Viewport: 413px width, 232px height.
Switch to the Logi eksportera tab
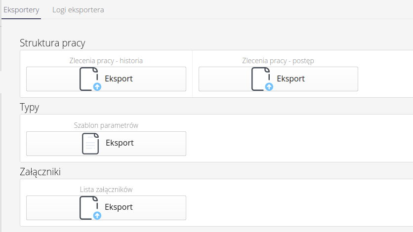click(78, 10)
